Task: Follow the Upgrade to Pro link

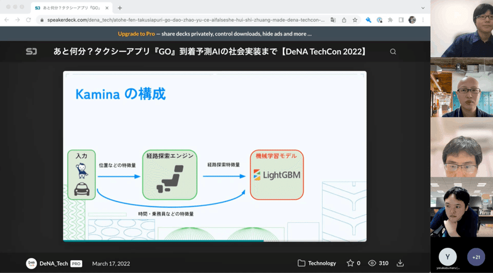Action: coord(136,34)
